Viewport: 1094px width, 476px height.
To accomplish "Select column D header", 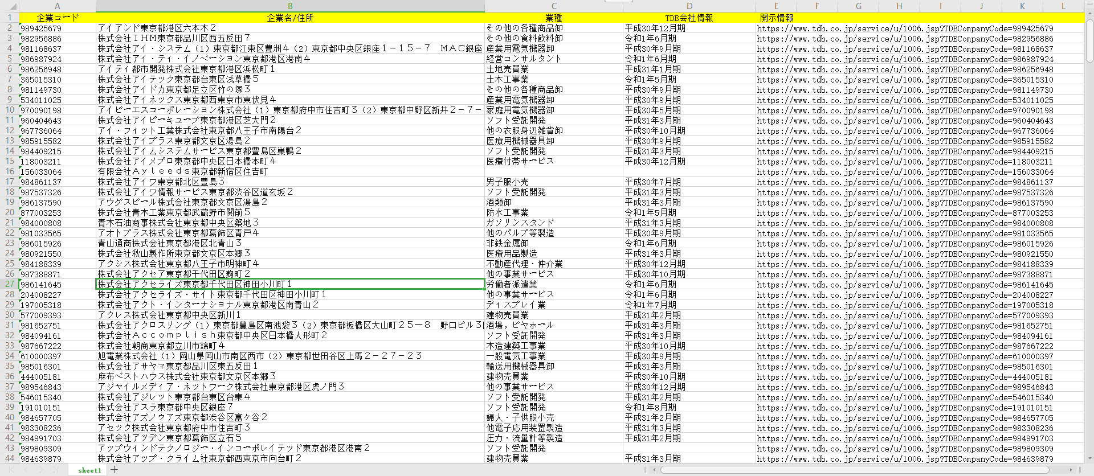I will [x=689, y=6].
